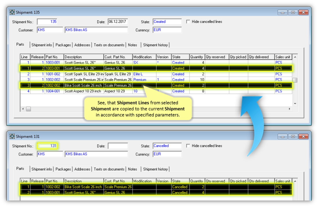Click empty Date field in Shipment 131
The height and width of the screenshot is (207, 318).
point(118,146)
